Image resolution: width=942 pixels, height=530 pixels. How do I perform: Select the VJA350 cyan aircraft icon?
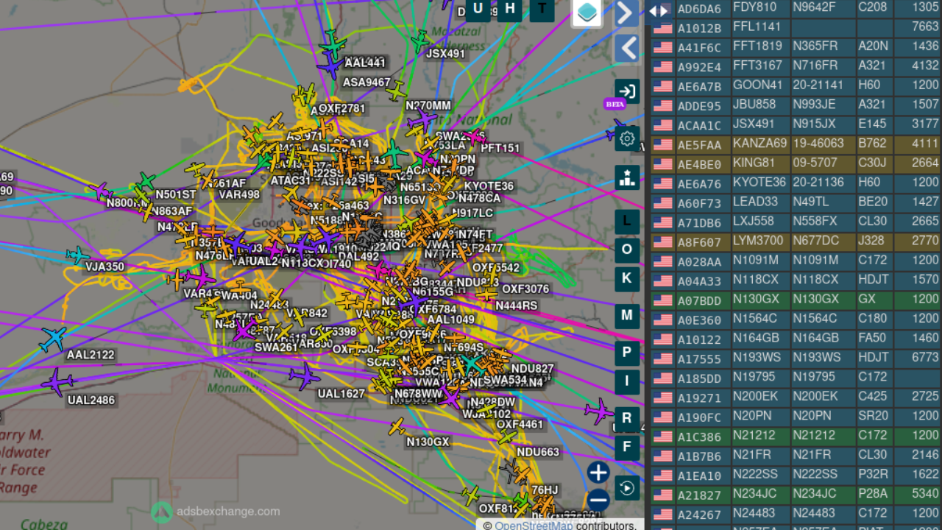[x=77, y=255]
